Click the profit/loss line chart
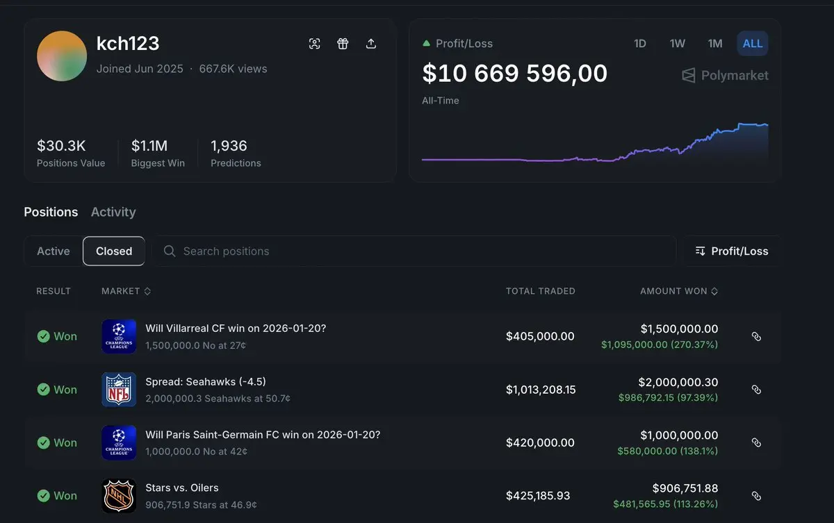 pos(595,142)
